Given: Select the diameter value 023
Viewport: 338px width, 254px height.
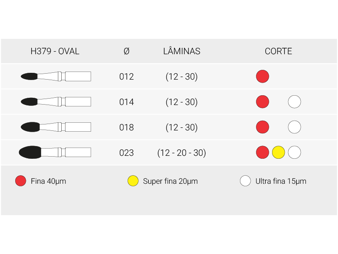Looking at the screenshot, I should (x=126, y=153).
